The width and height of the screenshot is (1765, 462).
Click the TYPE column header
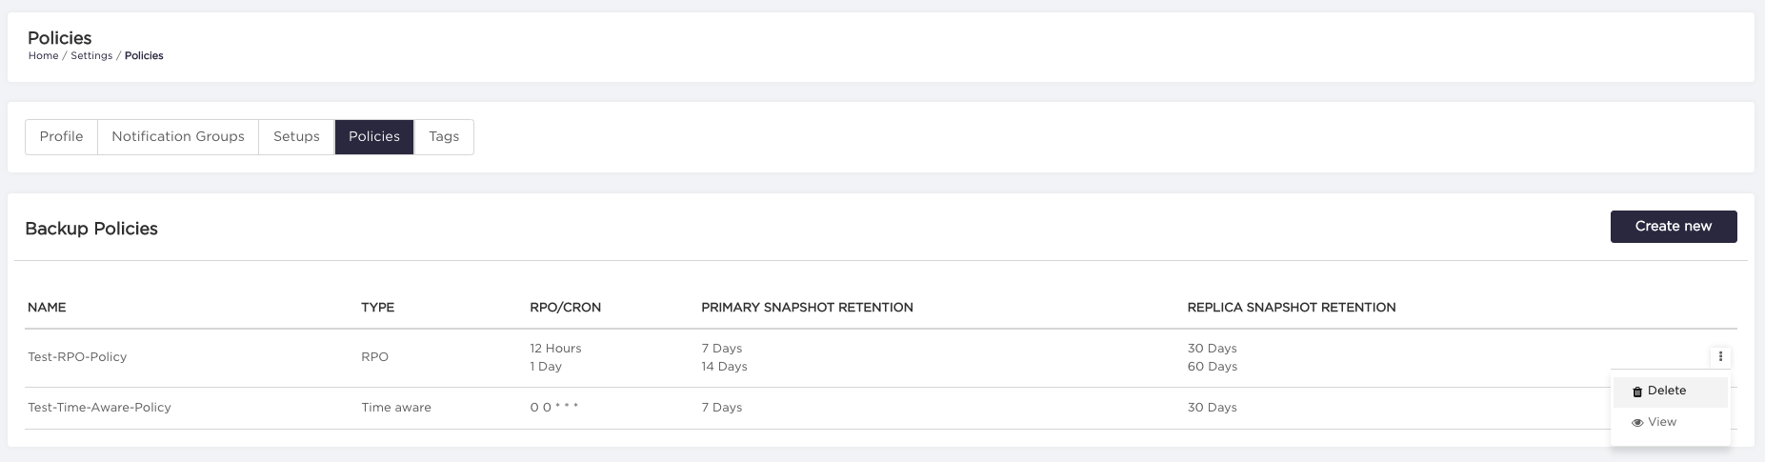[x=377, y=308]
